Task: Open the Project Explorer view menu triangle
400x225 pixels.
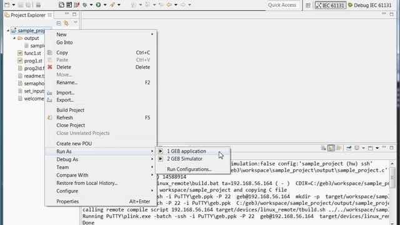Action: (x=76, y=22)
